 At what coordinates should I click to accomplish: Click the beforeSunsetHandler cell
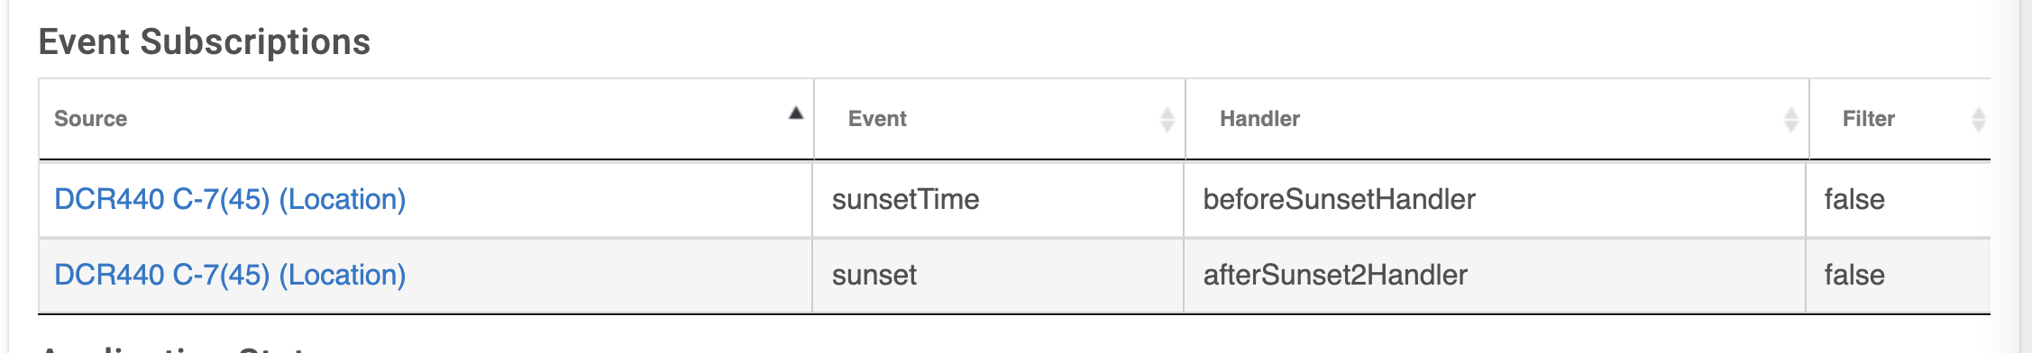[x=1496, y=199]
